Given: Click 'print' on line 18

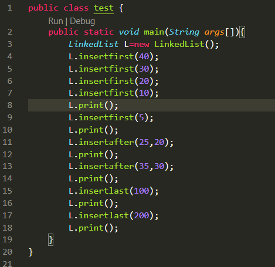Looking at the screenshot, I should tap(91, 228).
